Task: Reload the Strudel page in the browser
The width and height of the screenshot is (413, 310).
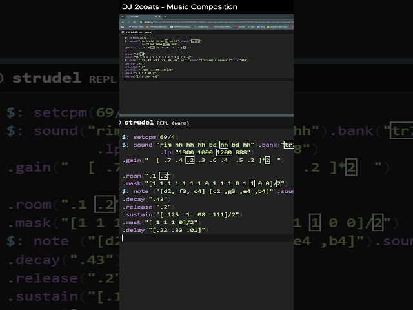Action: (134, 22)
